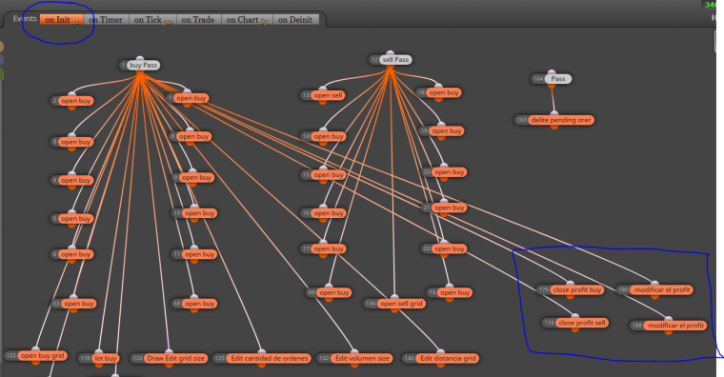The width and height of the screenshot is (724, 377).
Task: Switch to the on Tick tab
Action: 151,20
